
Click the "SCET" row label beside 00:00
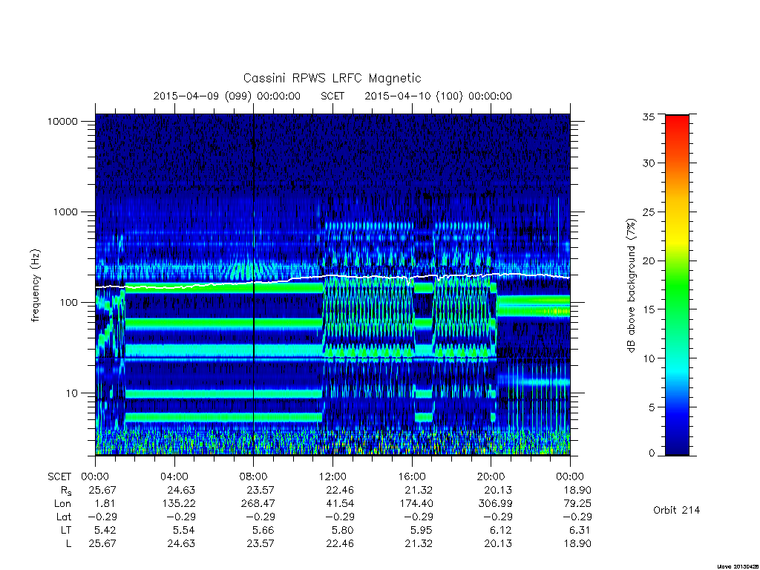click(x=59, y=477)
